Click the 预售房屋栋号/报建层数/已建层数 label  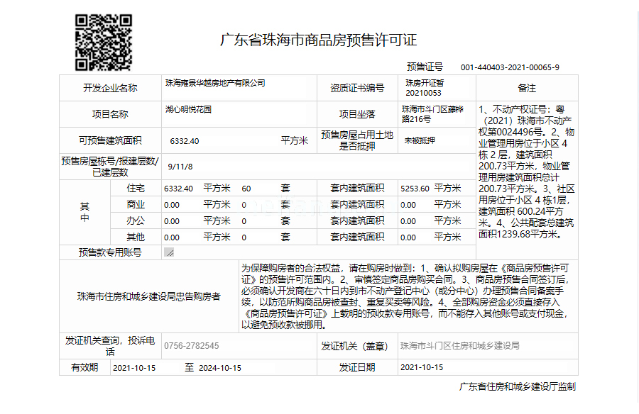[110, 167]
